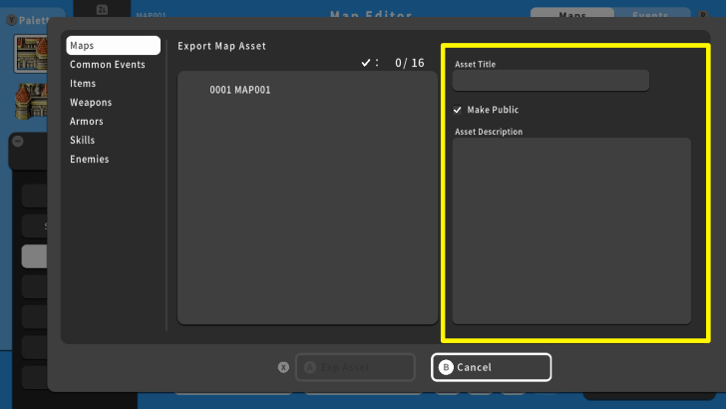Click the X icon beside Exp Asset
Viewport: 726px width, 409px height.
[283, 367]
